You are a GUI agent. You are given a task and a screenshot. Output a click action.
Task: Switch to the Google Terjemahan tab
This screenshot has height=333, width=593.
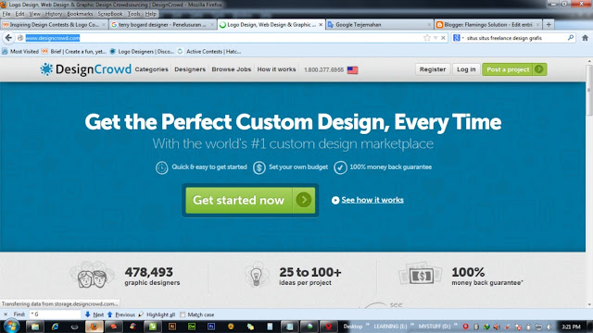pos(380,25)
